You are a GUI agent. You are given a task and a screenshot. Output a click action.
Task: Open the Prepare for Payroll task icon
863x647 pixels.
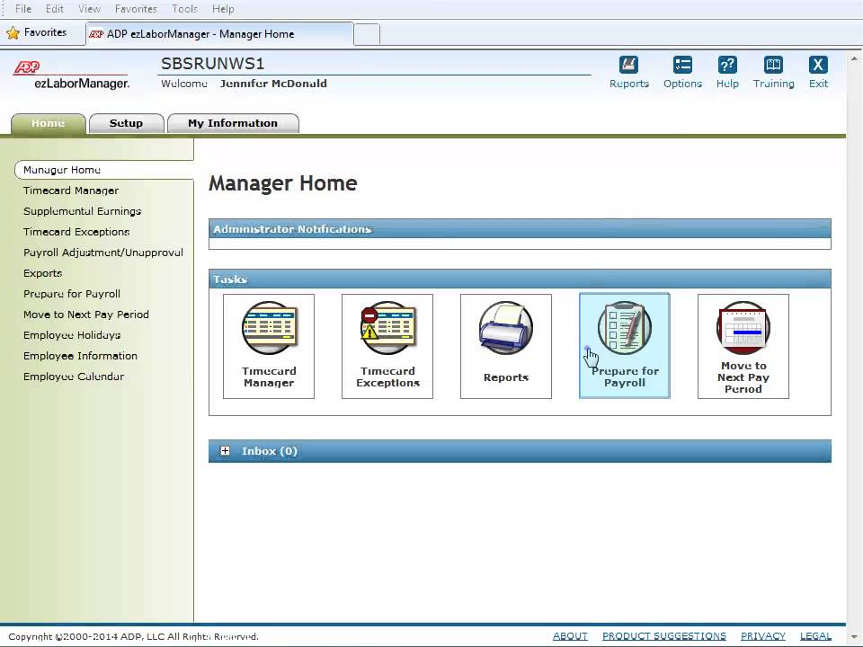(x=624, y=328)
